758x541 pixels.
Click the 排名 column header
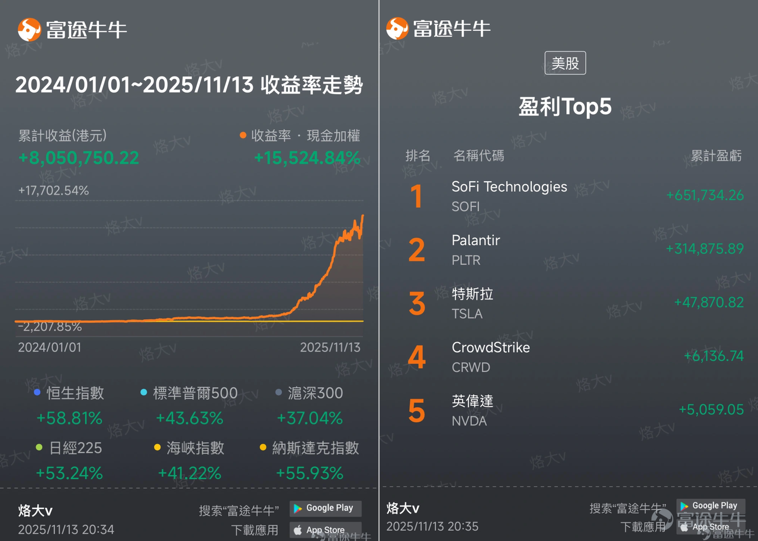(417, 156)
